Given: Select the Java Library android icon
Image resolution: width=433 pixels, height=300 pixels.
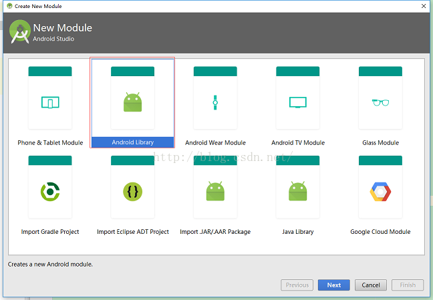Looking at the screenshot, I should pyautogui.click(x=298, y=191).
